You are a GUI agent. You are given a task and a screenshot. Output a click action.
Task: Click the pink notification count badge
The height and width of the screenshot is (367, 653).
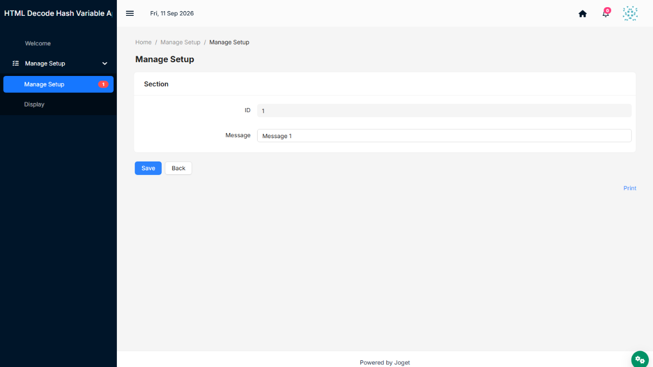click(608, 10)
